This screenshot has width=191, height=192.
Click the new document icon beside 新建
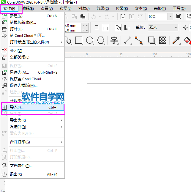(4, 16)
